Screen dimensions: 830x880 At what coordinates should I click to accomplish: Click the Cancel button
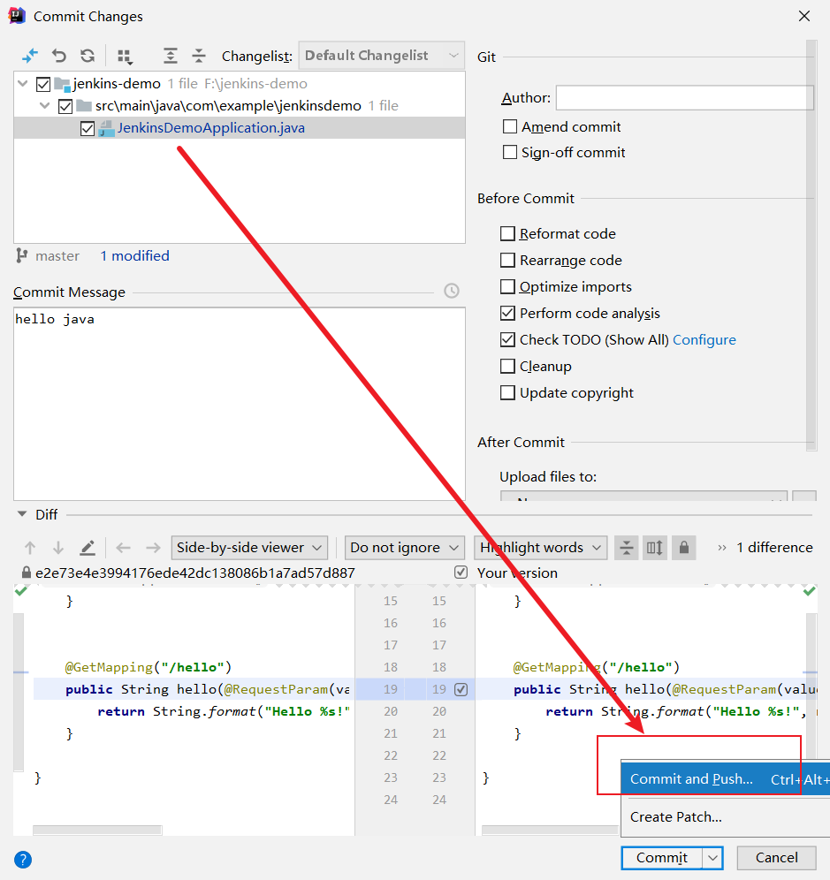[x=776, y=858]
